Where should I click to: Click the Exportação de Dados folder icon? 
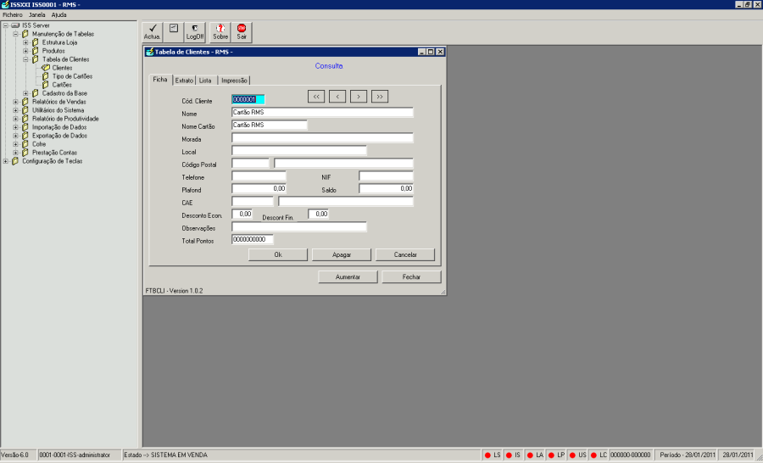25,136
